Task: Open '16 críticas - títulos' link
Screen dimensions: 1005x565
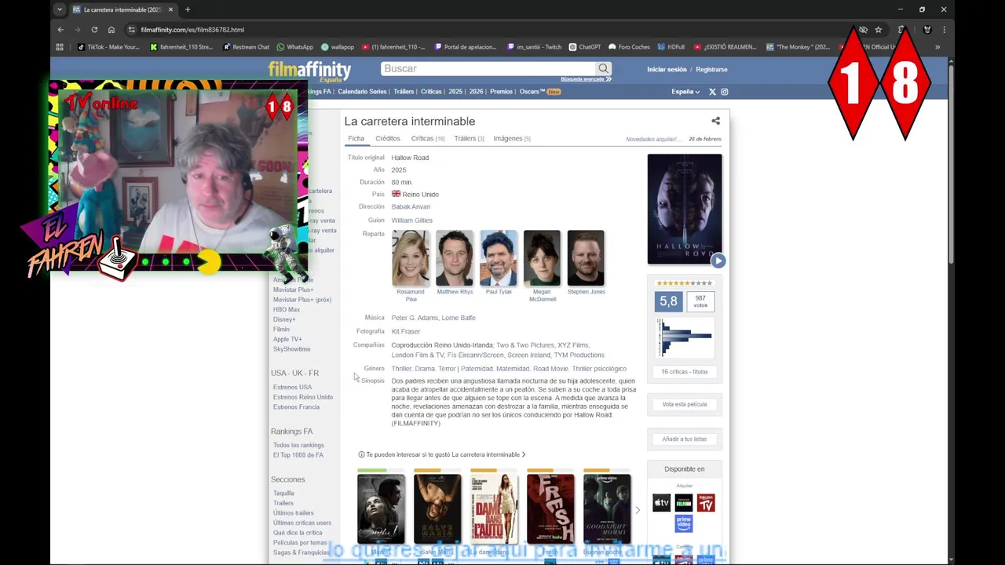Action: [x=684, y=372]
